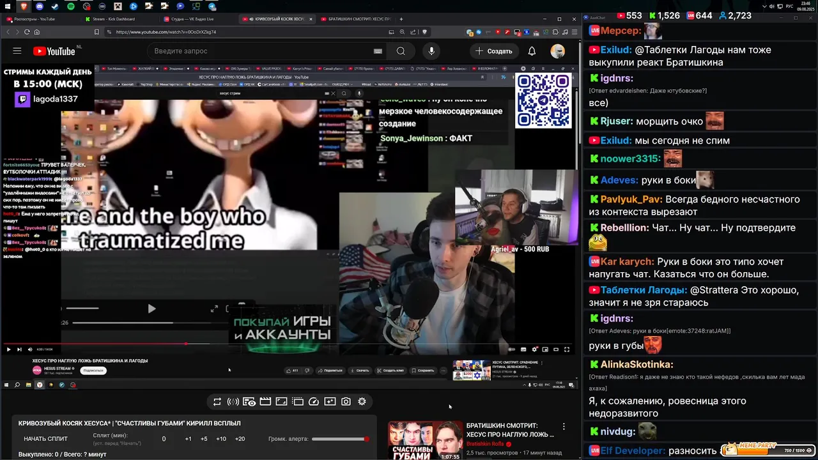
Task: Open the Brave browser taskbar icon
Action: pos(23,6)
